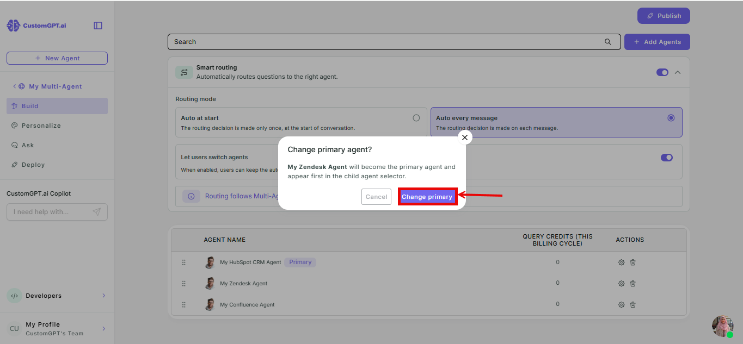Click the My Confluence Agent name
This screenshot has height=344, width=743.
[247, 305]
